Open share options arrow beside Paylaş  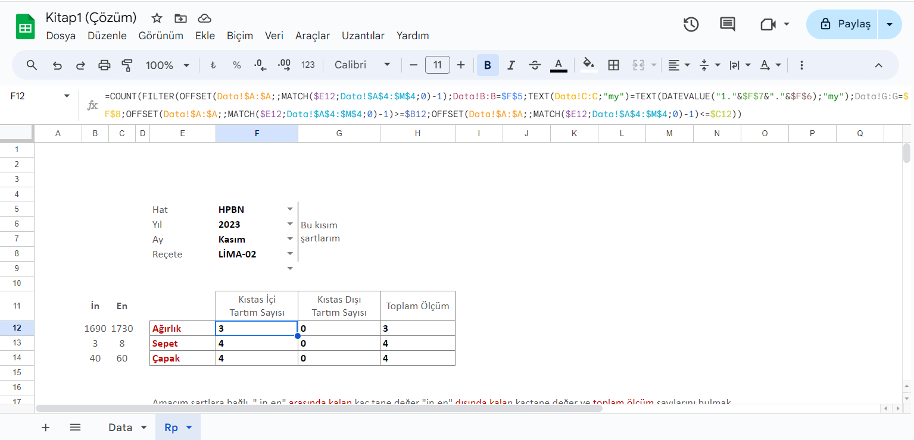click(890, 24)
